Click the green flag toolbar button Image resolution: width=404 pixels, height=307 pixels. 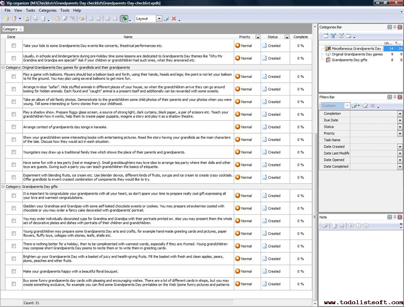(x=125, y=19)
